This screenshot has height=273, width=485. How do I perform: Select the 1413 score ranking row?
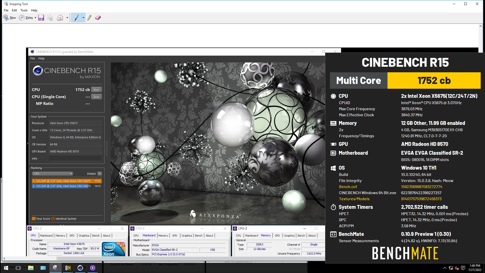[67, 186]
